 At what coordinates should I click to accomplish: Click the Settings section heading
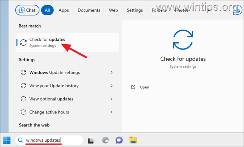pos(27,60)
